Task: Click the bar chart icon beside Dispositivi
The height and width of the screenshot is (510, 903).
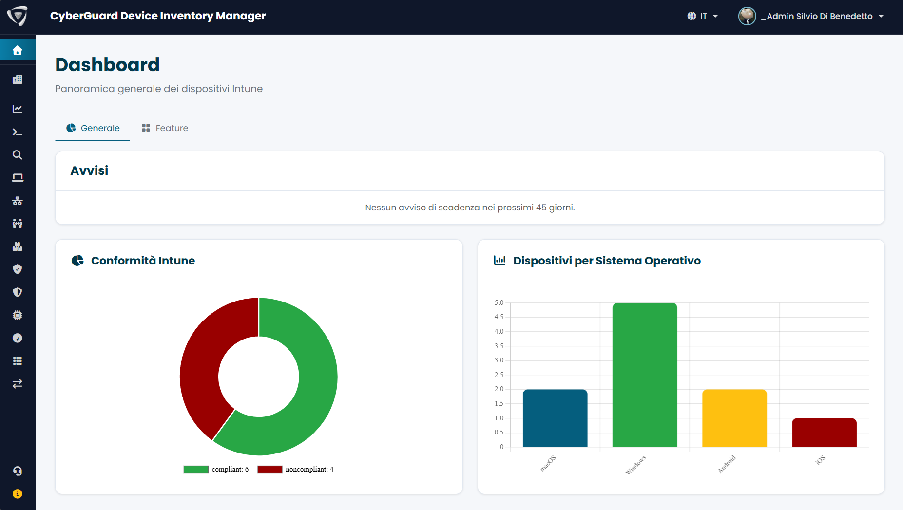Action: coord(500,261)
